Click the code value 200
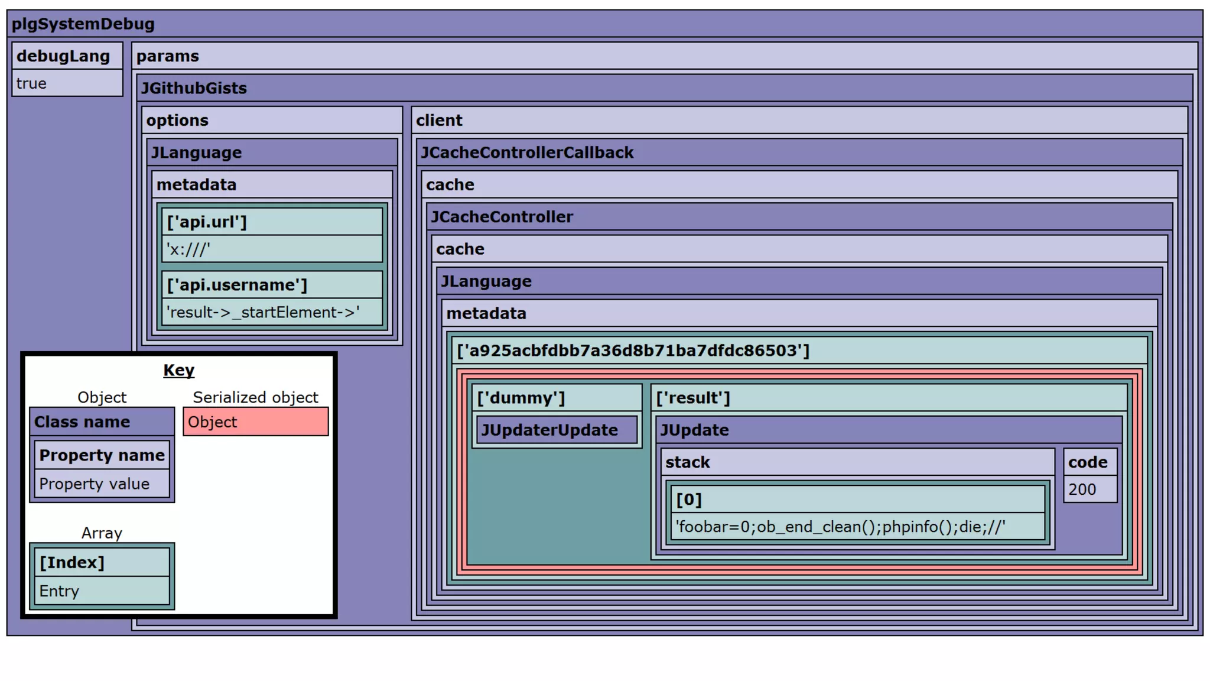Image resolution: width=1210 pixels, height=681 pixels. click(1082, 489)
